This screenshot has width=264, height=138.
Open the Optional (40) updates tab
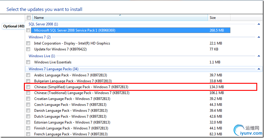(x=14, y=26)
